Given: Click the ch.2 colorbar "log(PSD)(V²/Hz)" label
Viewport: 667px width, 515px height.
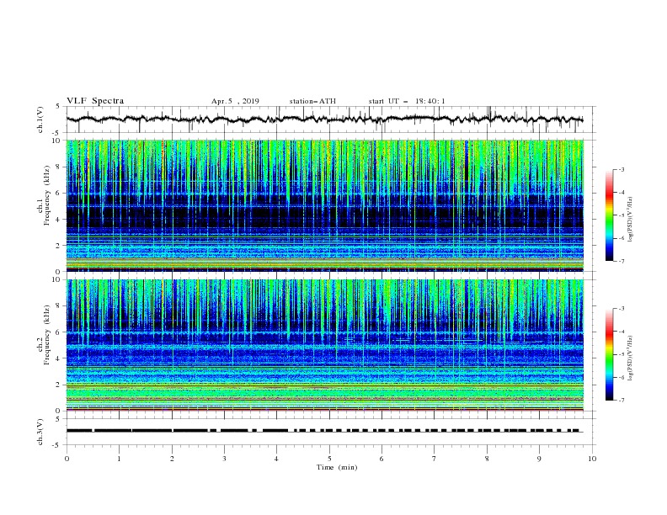Looking at the screenshot, I should (630, 358).
